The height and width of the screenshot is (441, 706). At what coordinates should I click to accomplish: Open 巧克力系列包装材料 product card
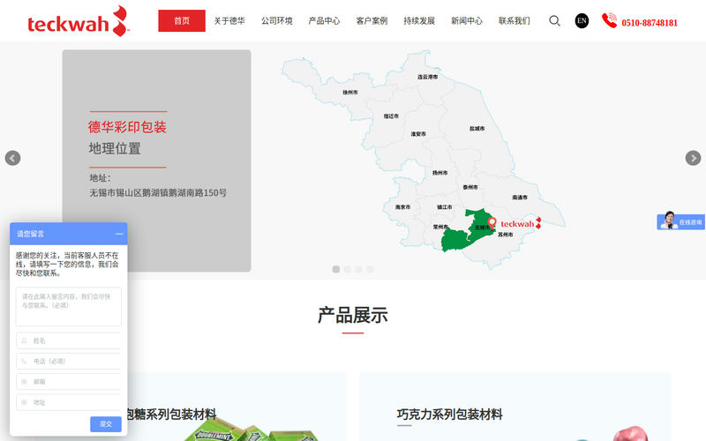pos(515,407)
